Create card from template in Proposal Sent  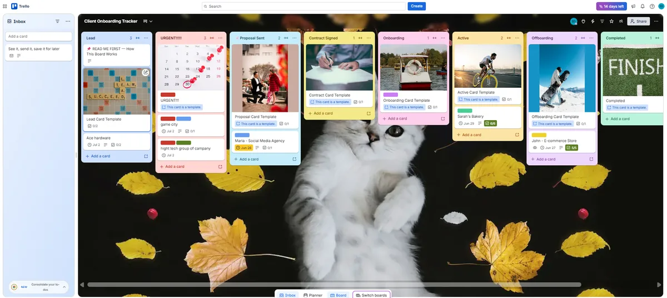click(x=295, y=159)
